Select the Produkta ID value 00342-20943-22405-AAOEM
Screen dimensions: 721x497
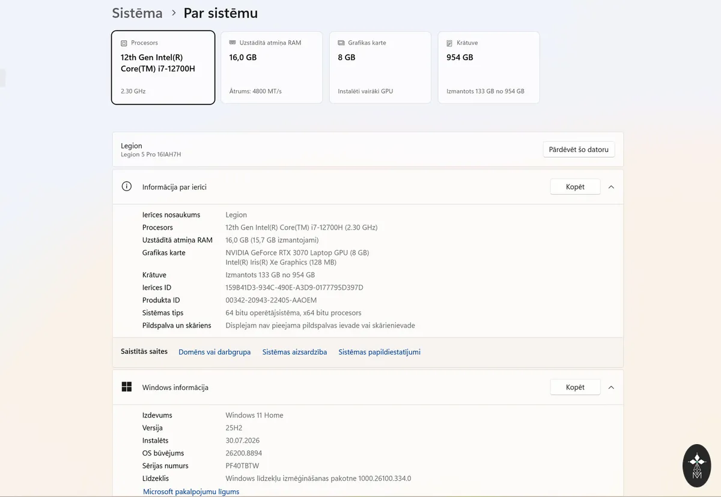(x=271, y=300)
